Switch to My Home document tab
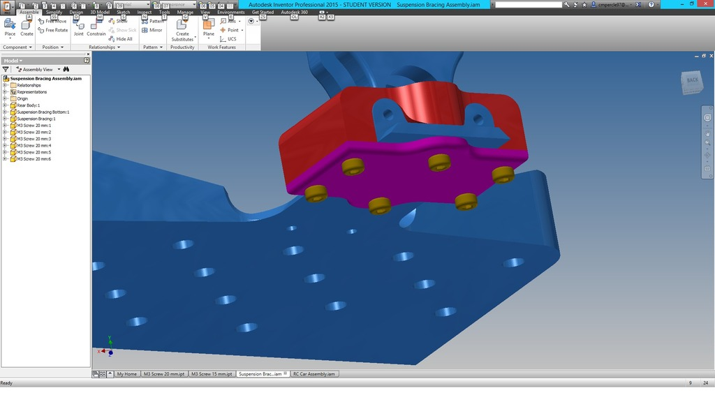 tap(126, 374)
